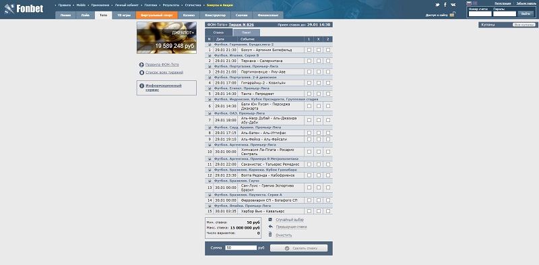This screenshot has height=265, width=539.
Task: Collapse the Германия Бундеслига-2 group
Action: [210, 45]
